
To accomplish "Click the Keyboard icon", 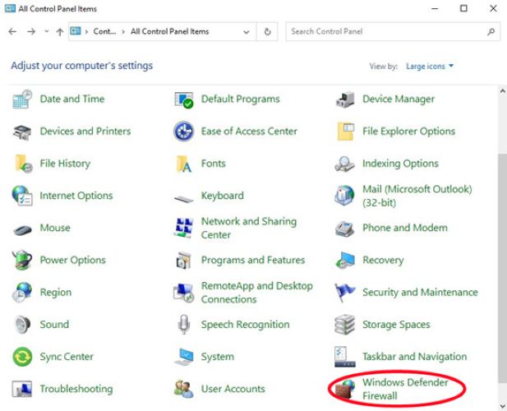I will pyautogui.click(x=183, y=198).
